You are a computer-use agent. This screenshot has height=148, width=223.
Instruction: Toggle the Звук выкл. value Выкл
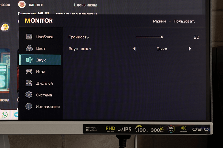click(x=162, y=49)
